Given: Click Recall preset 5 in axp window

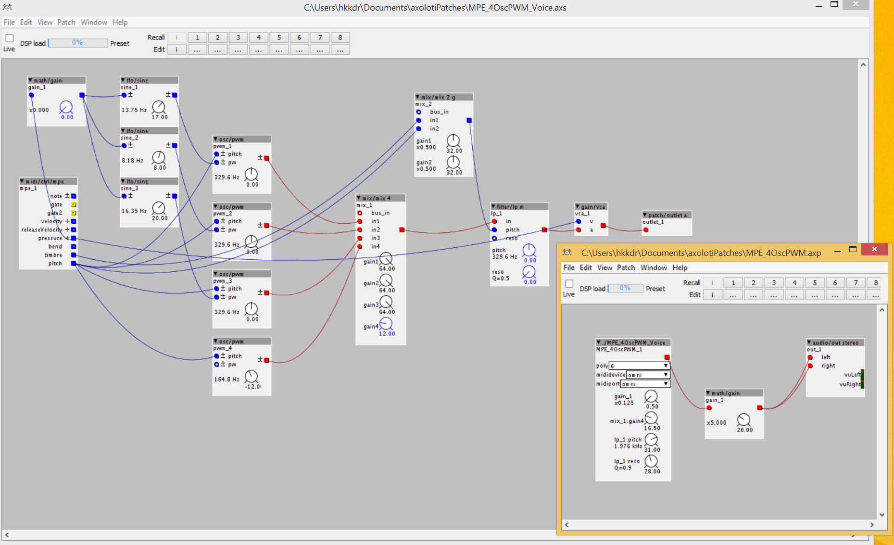Looking at the screenshot, I should click(815, 283).
